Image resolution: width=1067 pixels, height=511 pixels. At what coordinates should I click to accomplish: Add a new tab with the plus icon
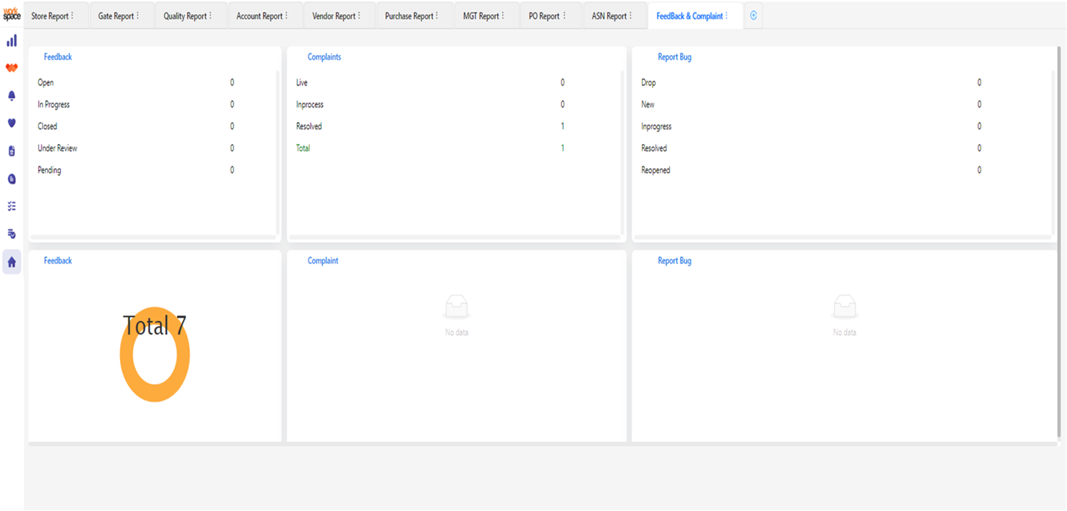coord(753,16)
